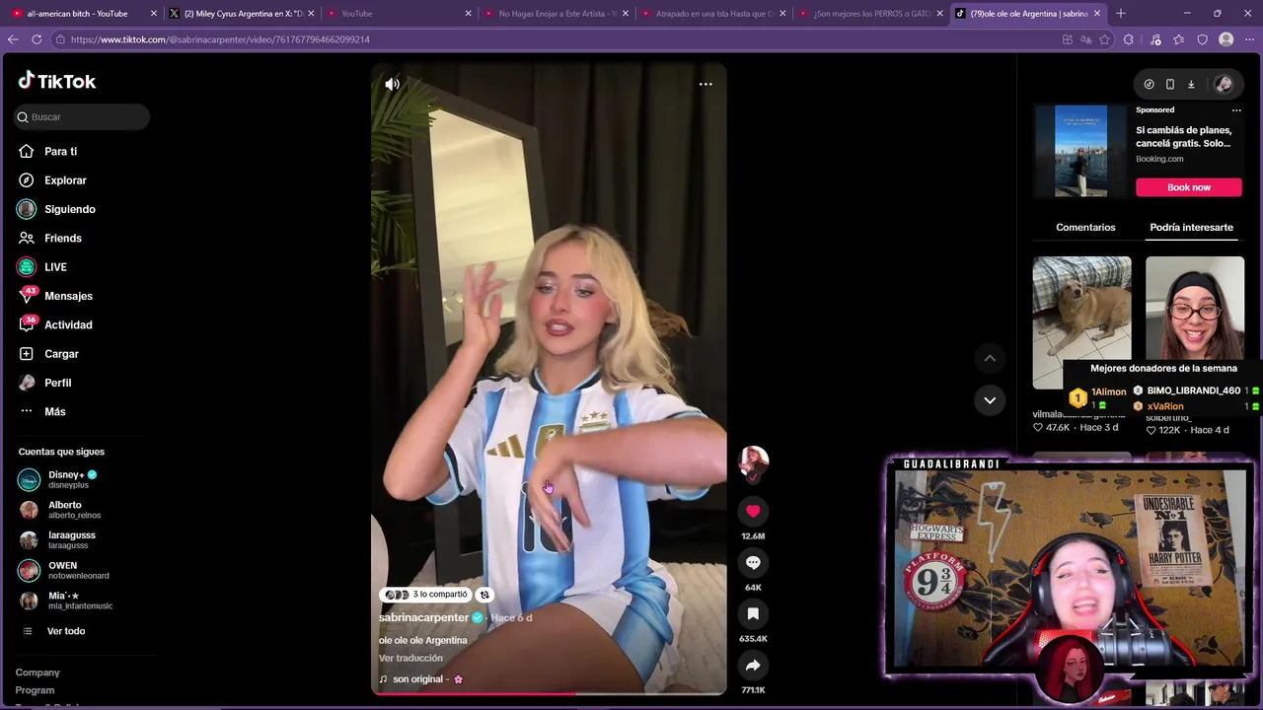
Task: Like the video with the heart icon
Action: (753, 511)
